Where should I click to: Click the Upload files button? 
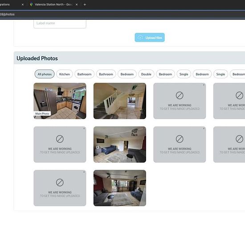[150, 37]
